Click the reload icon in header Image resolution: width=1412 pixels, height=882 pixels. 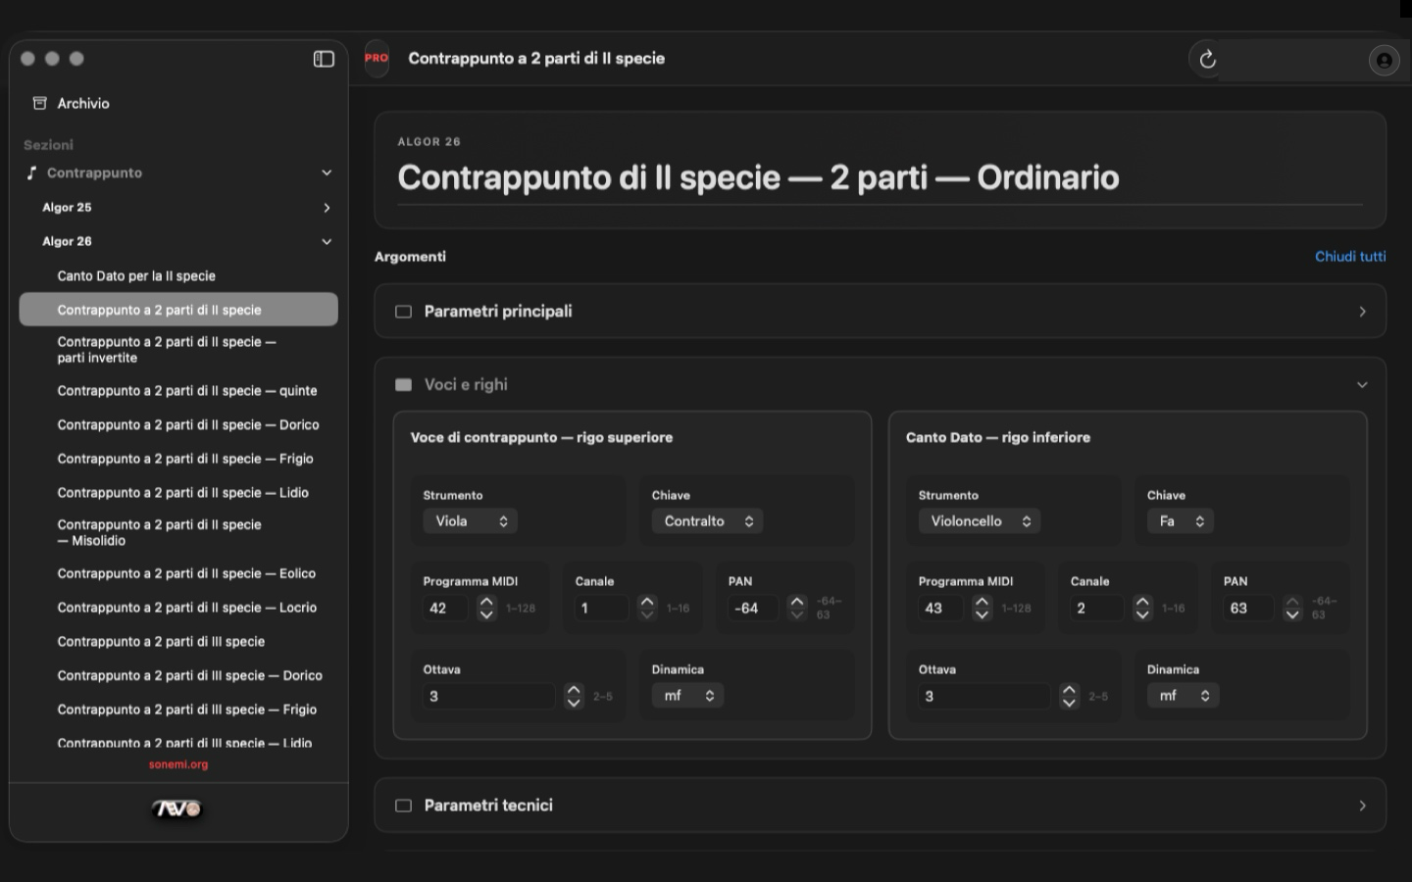1208,59
